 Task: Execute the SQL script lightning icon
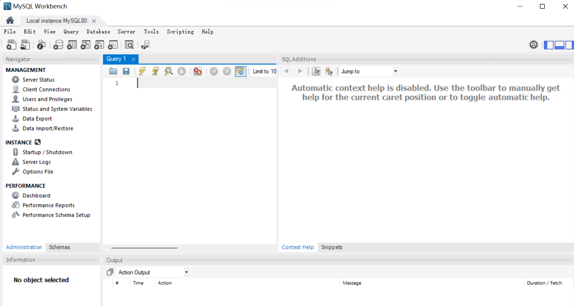pyautogui.click(x=142, y=71)
